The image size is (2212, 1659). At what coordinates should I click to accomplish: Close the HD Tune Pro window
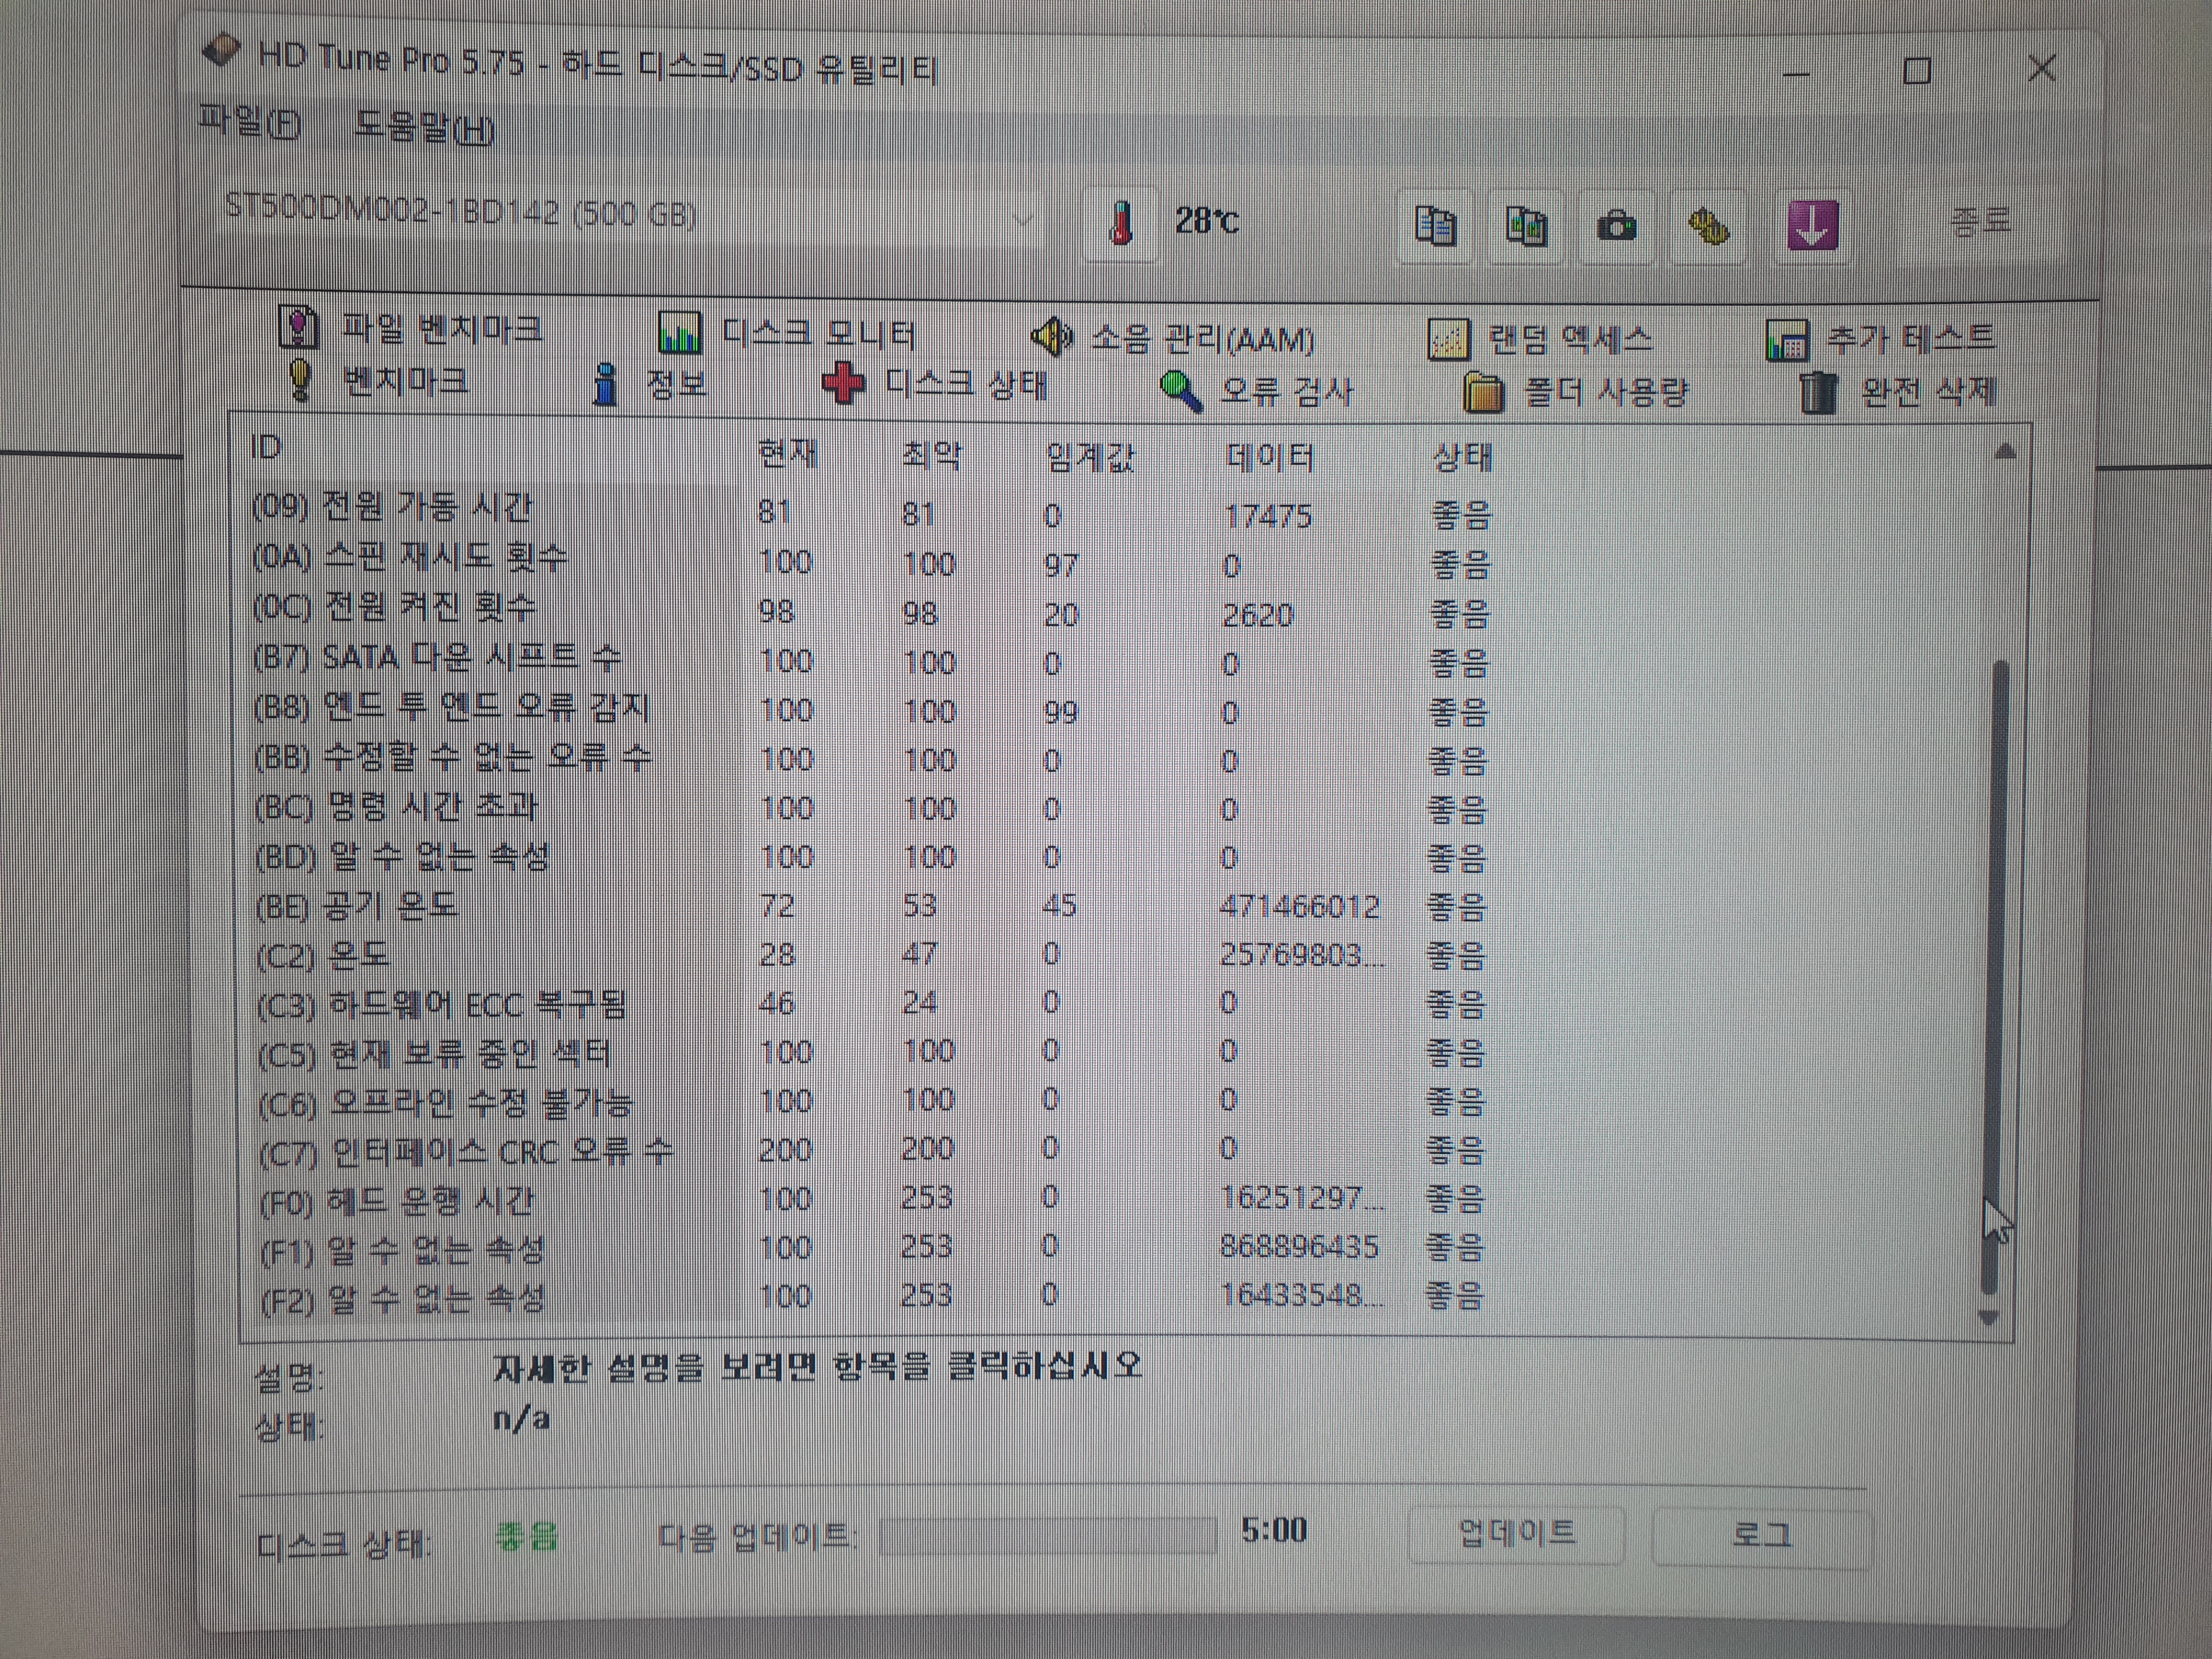click(2042, 68)
